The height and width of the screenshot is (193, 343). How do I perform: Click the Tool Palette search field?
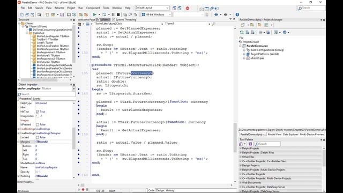[x=267, y=144]
